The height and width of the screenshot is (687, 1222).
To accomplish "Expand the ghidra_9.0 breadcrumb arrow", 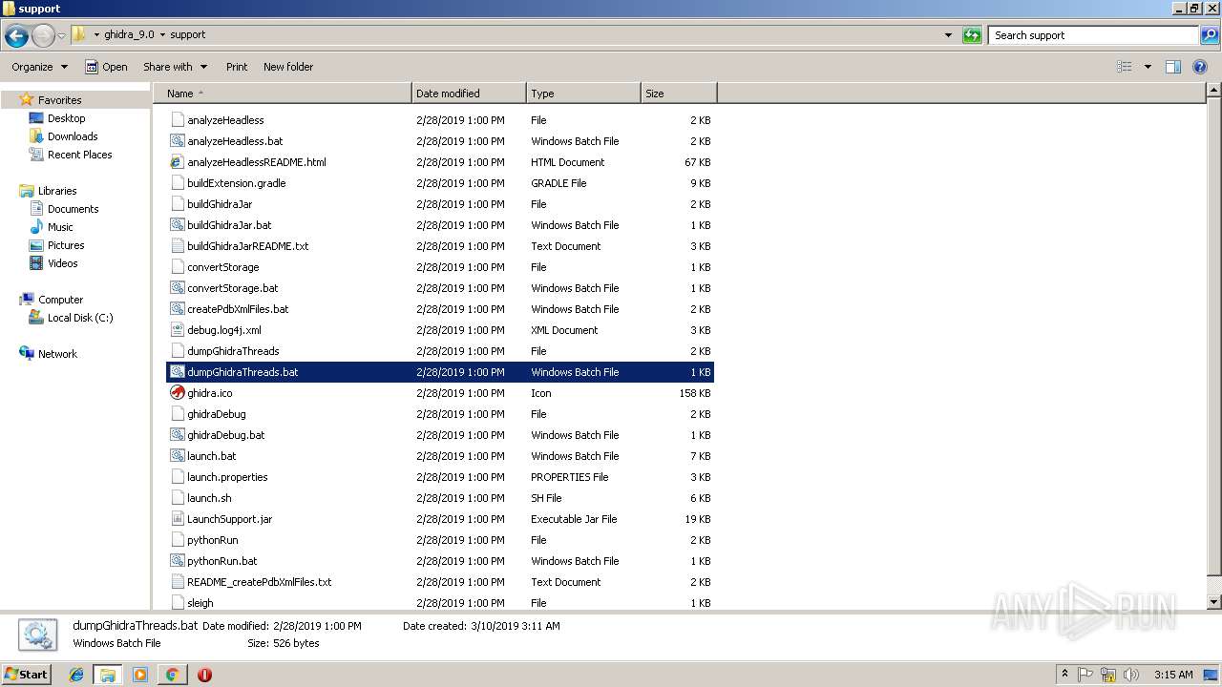I will (x=162, y=35).
